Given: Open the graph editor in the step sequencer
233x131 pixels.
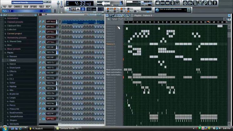Looking at the screenshot, I should click(x=99, y=15).
